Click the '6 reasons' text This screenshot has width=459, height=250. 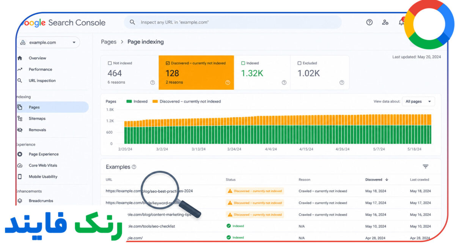click(116, 82)
